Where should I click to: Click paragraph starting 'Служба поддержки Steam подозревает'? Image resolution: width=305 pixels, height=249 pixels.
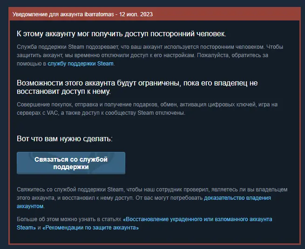[150, 55]
